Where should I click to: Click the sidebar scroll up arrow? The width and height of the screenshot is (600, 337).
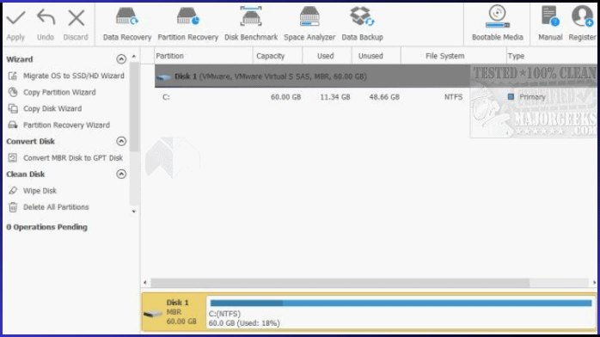133,57
